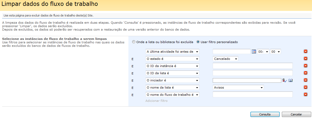Open the minutes dropdown showing 00
312x121 pixels.
pos(275,52)
